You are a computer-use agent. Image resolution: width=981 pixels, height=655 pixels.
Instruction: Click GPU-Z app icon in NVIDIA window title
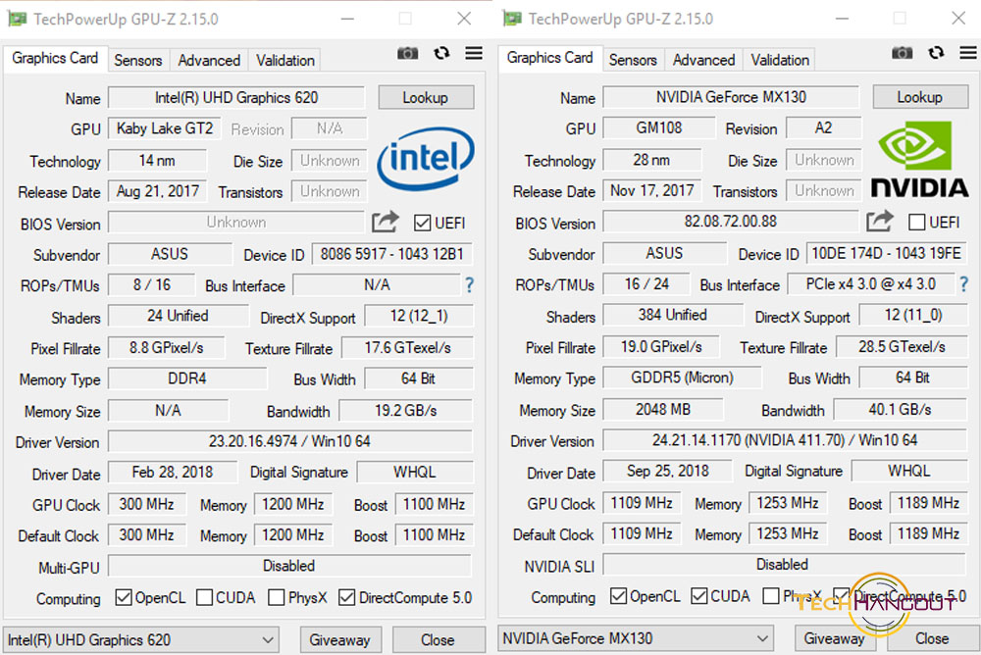pyautogui.click(x=512, y=19)
